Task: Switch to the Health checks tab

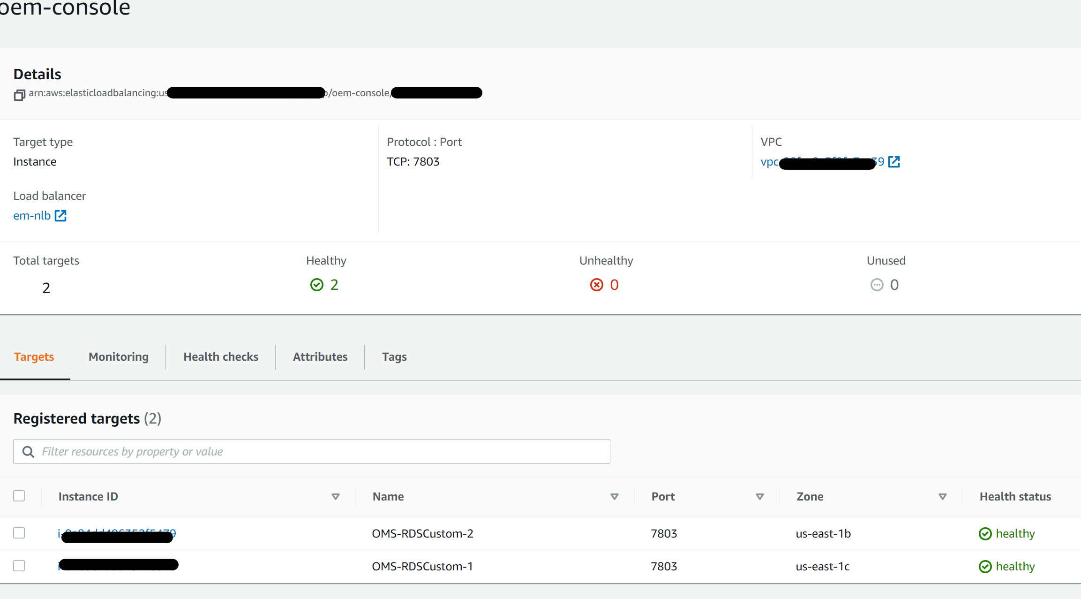Action: [x=221, y=357]
